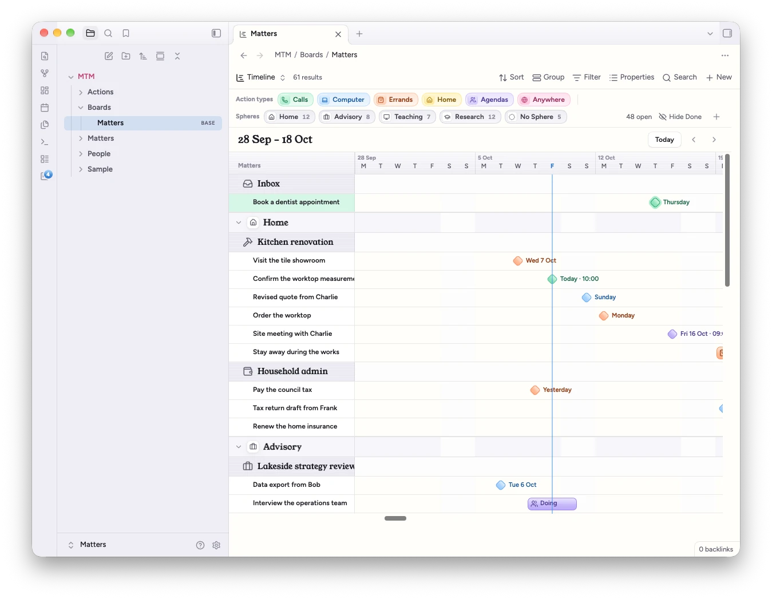Image resolution: width=772 pixels, height=599 pixels.
Task: Toggle the Calls action type filter
Action: [295, 100]
